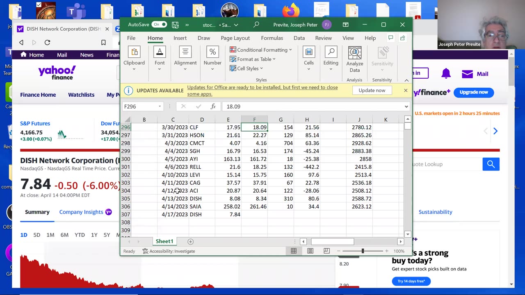Open the Name Box dropdown arrow
This screenshot has width=525, height=295.
click(x=160, y=107)
